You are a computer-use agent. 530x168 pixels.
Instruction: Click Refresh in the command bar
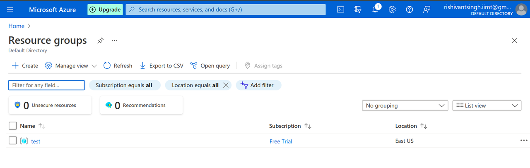click(x=118, y=66)
